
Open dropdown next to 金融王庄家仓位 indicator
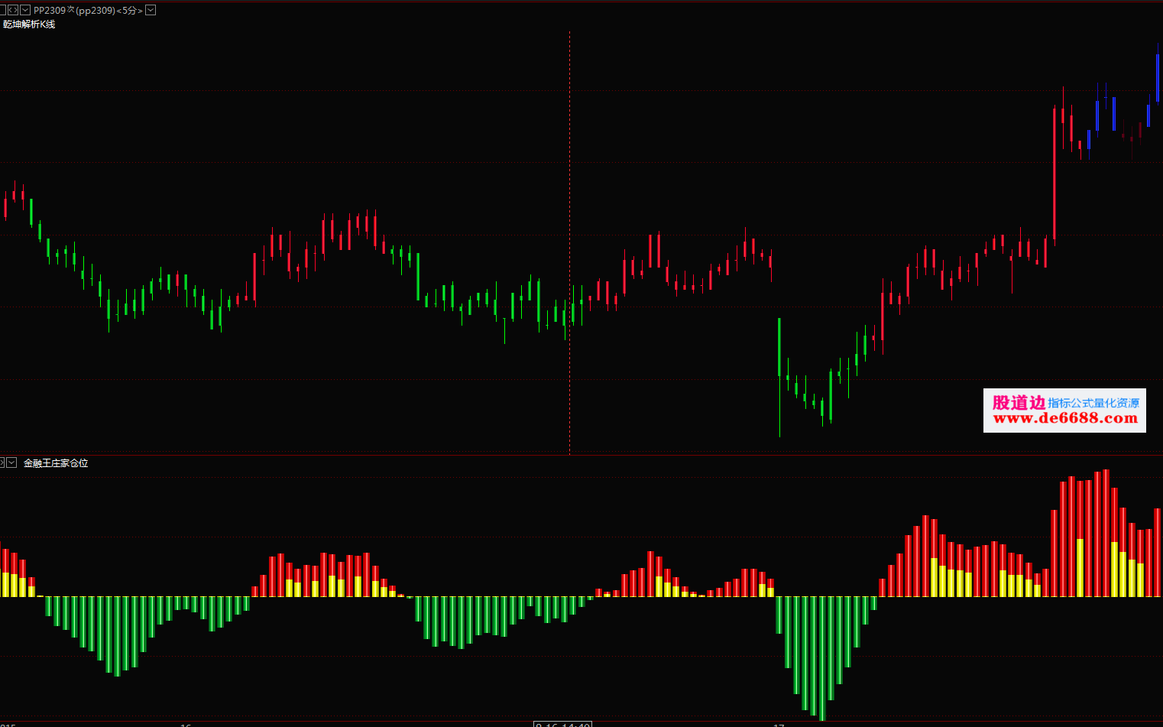pyautogui.click(x=11, y=462)
